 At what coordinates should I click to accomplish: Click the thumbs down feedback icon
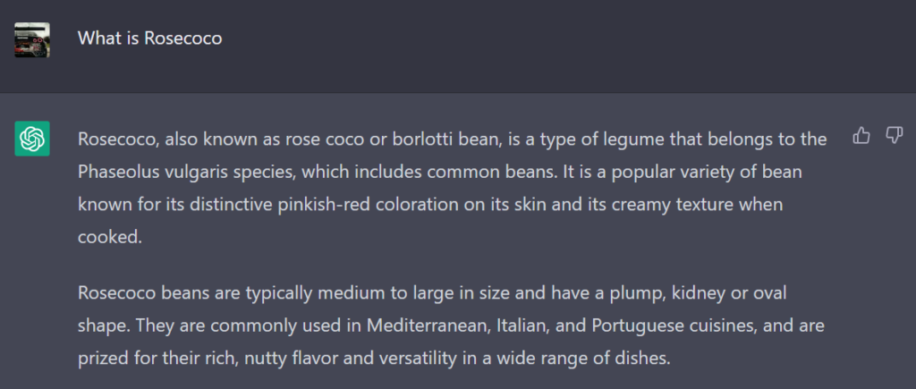[x=894, y=136]
